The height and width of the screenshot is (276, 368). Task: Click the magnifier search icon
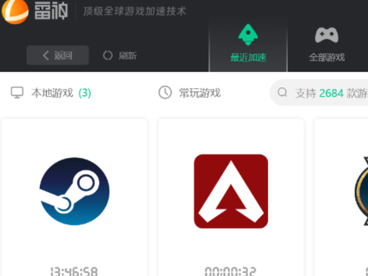pyautogui.click(x=282, y=92)
